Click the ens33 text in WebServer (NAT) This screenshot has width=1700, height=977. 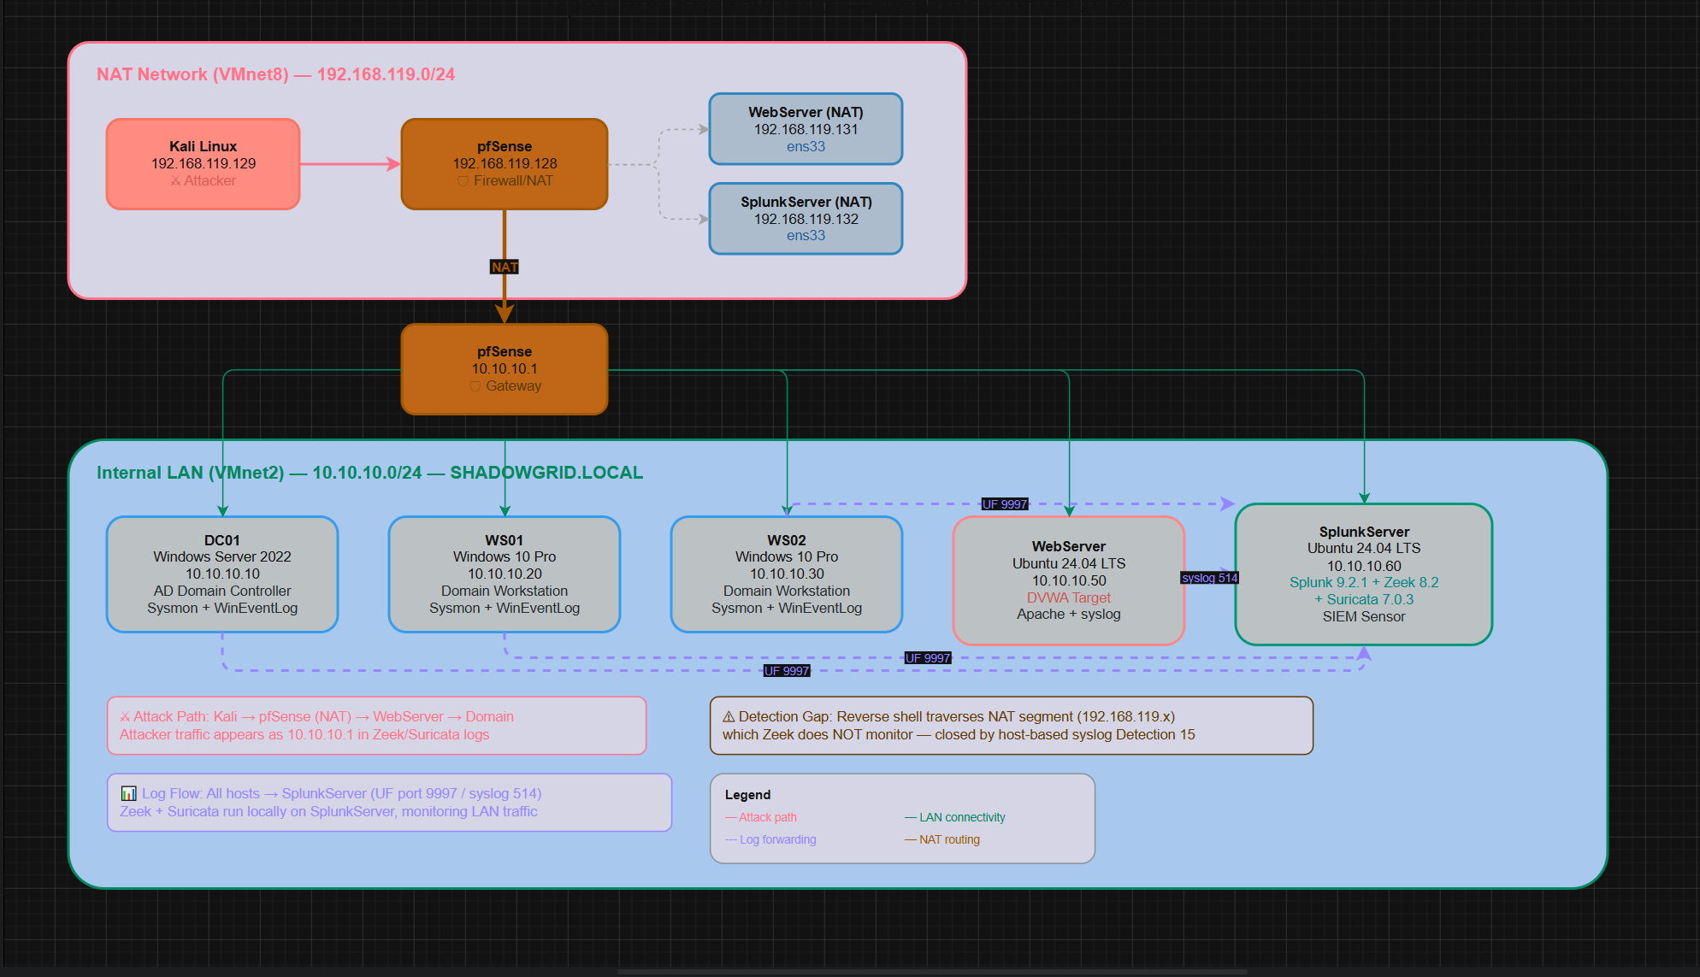click(x=806, y=147)
